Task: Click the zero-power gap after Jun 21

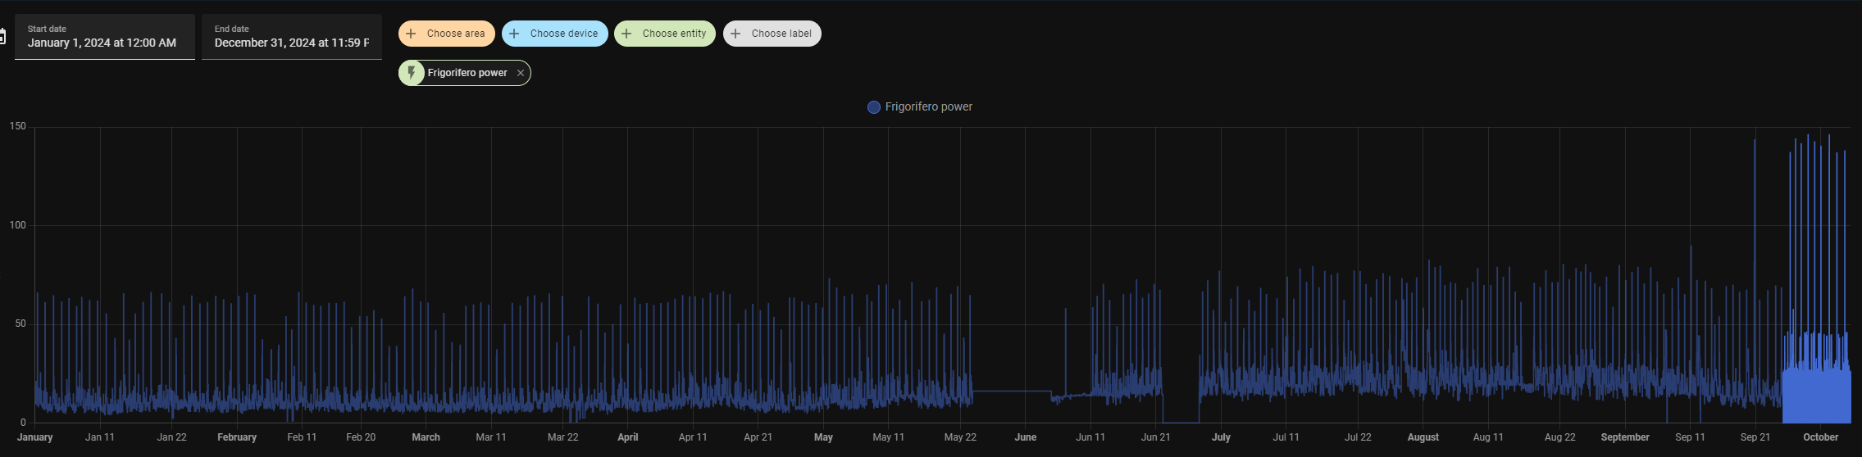Action: click(x=1181, y=422)
